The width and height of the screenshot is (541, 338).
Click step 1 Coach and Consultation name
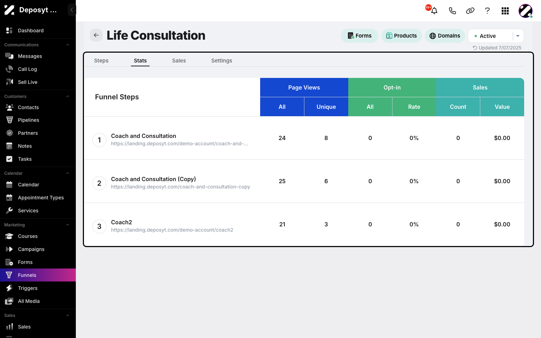[x=144, y=136]
